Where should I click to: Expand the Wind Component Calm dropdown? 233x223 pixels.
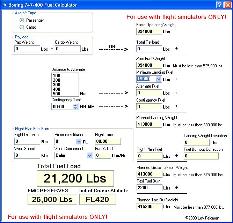pos(90,155)
